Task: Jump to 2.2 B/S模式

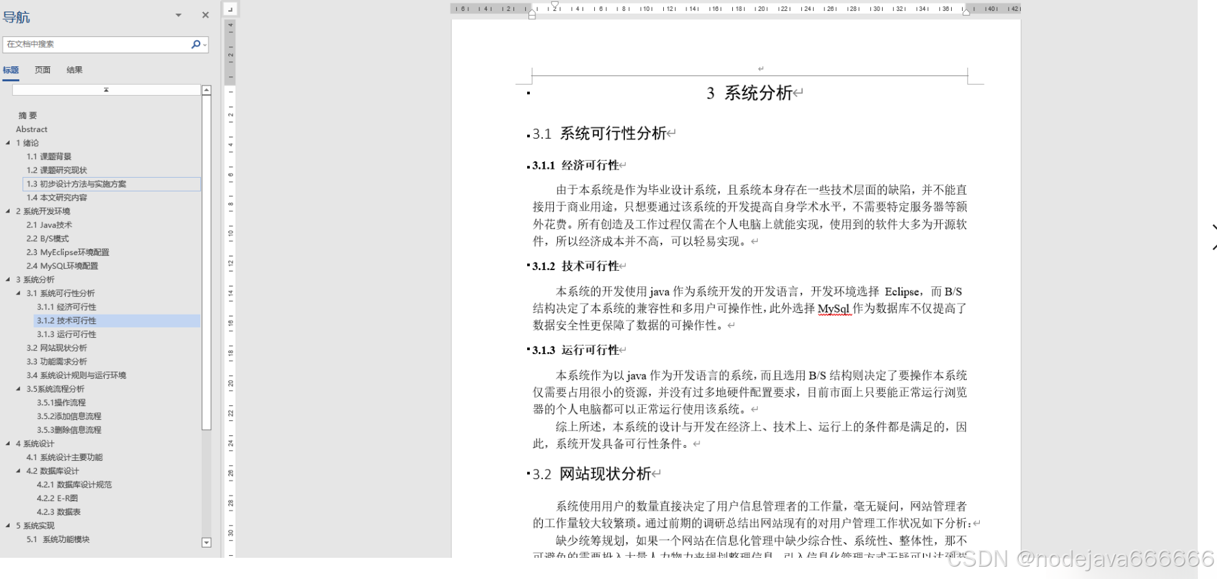Action: (x=48, y=239)
